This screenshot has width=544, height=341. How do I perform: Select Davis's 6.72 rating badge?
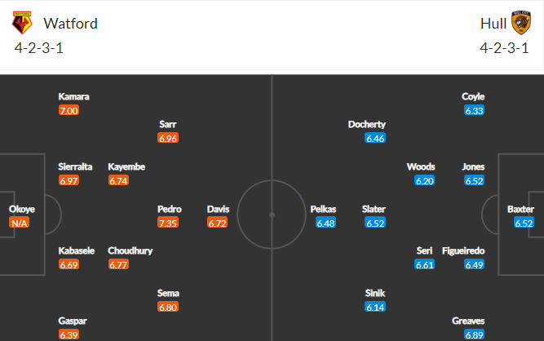218,223
